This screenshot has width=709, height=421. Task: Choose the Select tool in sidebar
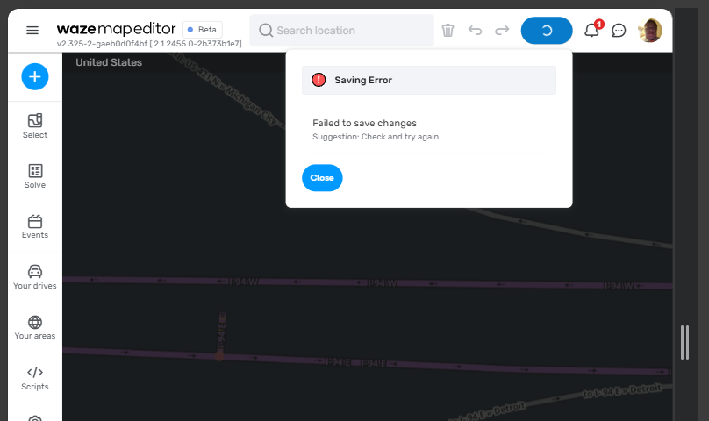(35, 126)
